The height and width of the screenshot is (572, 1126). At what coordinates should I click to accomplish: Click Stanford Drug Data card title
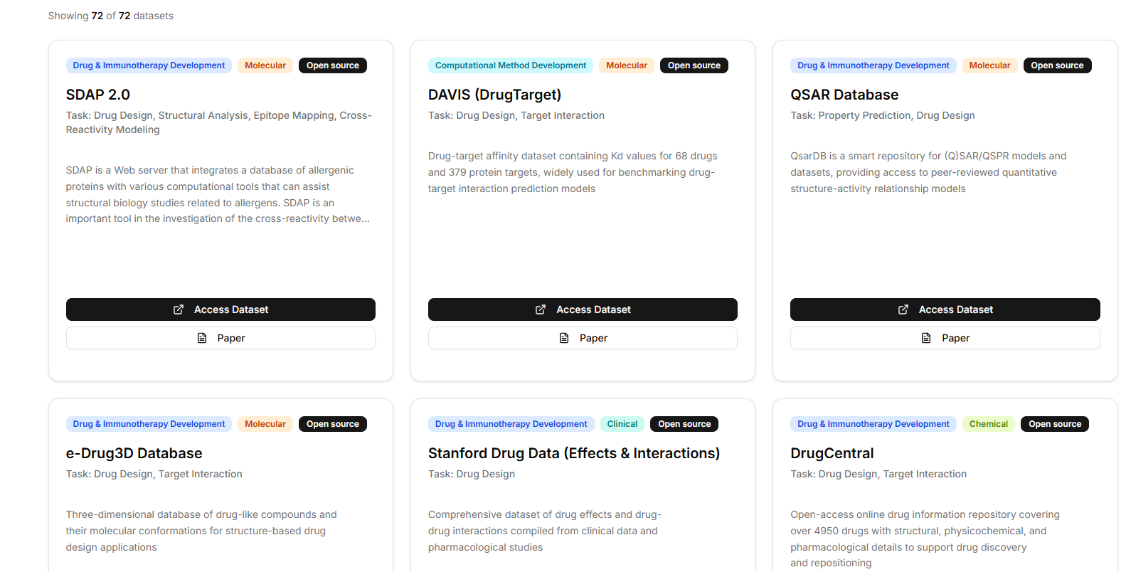point(573,453)
